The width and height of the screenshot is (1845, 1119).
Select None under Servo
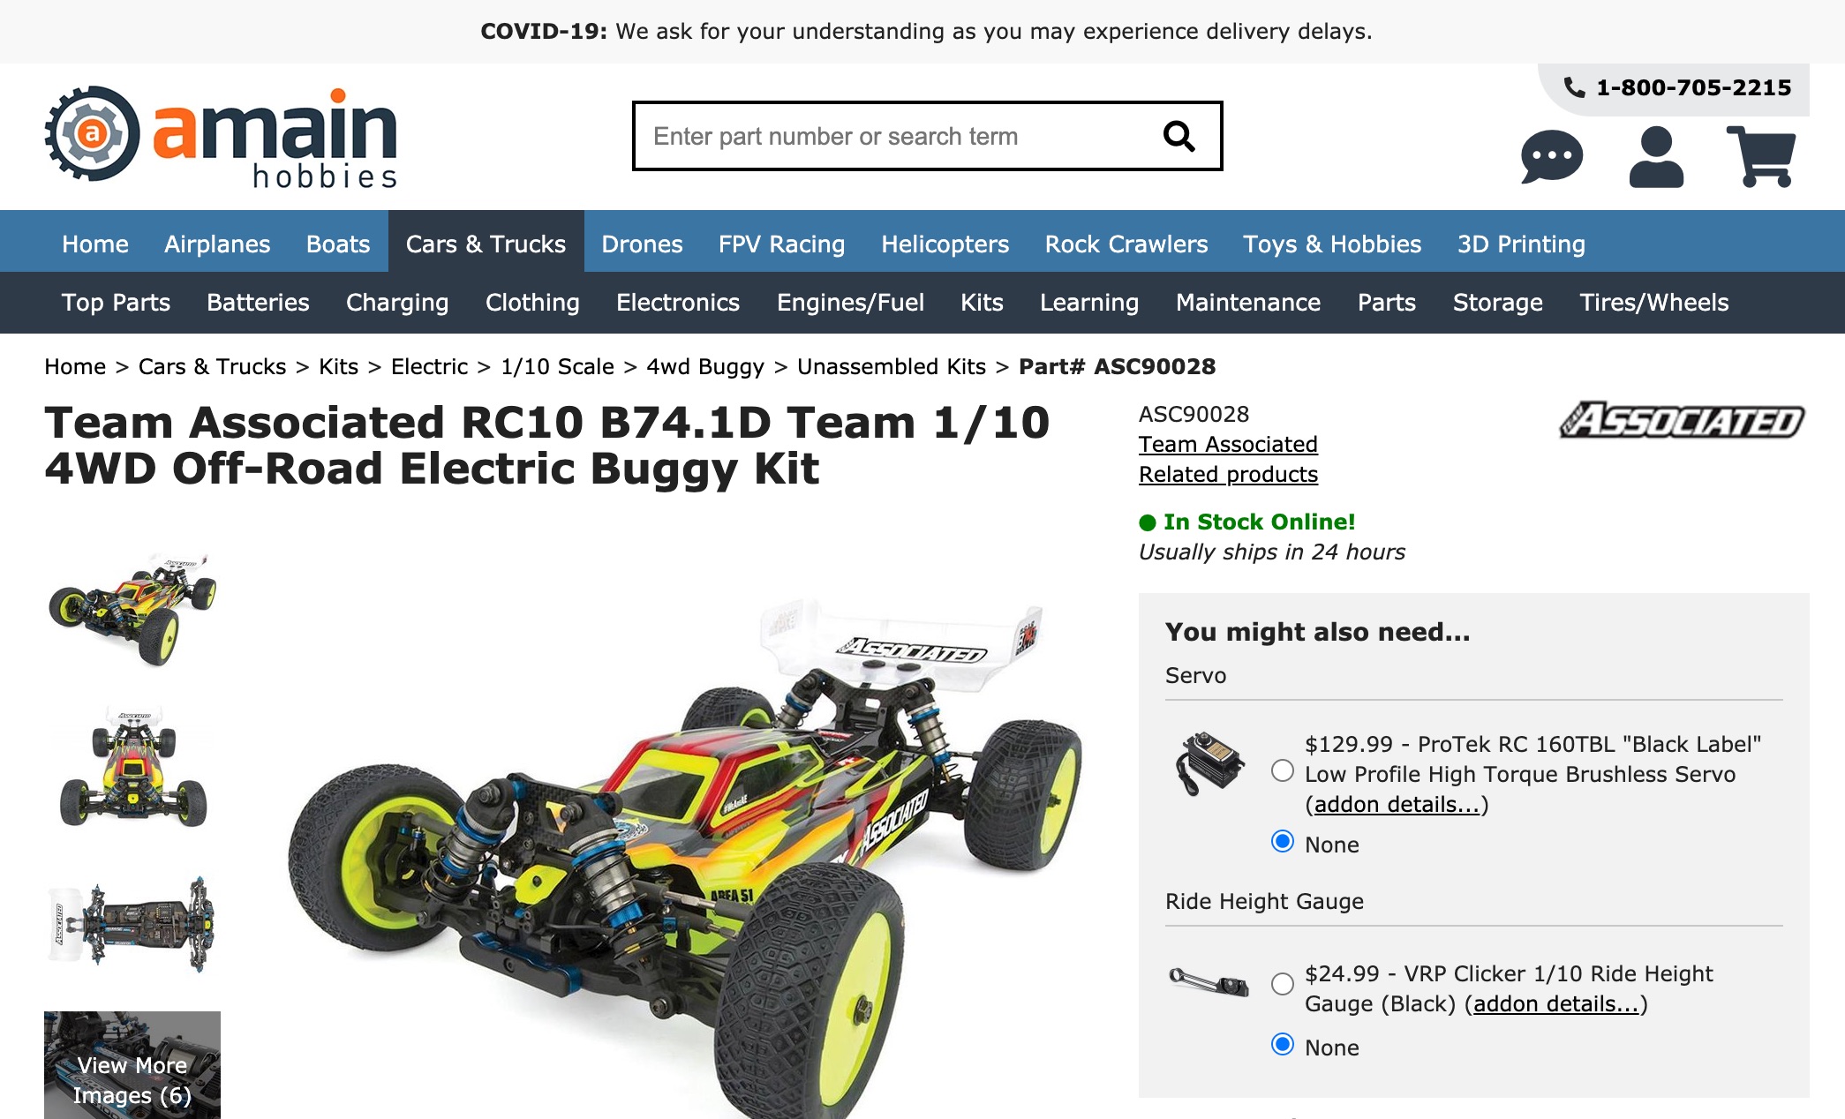click(x=1283, y=841)
